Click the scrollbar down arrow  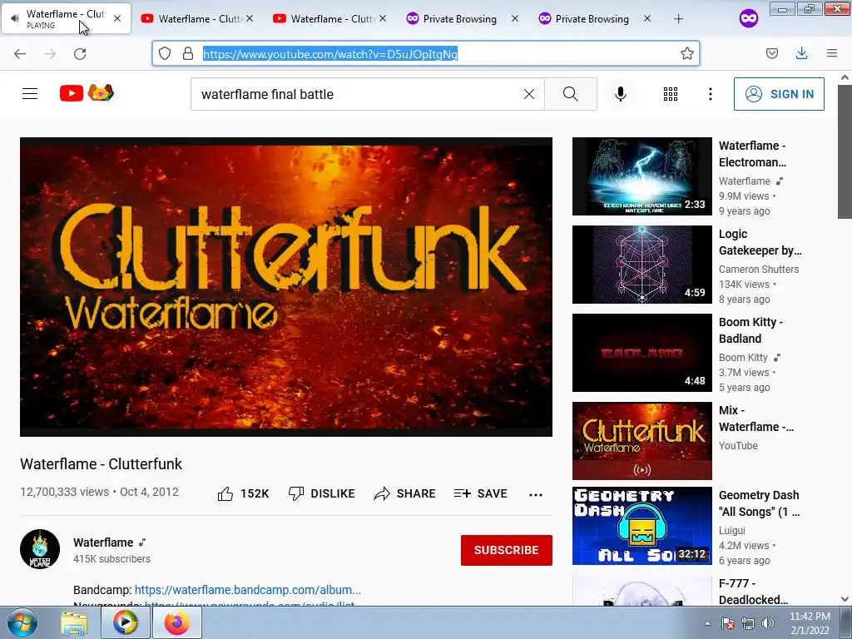(845, 599)
